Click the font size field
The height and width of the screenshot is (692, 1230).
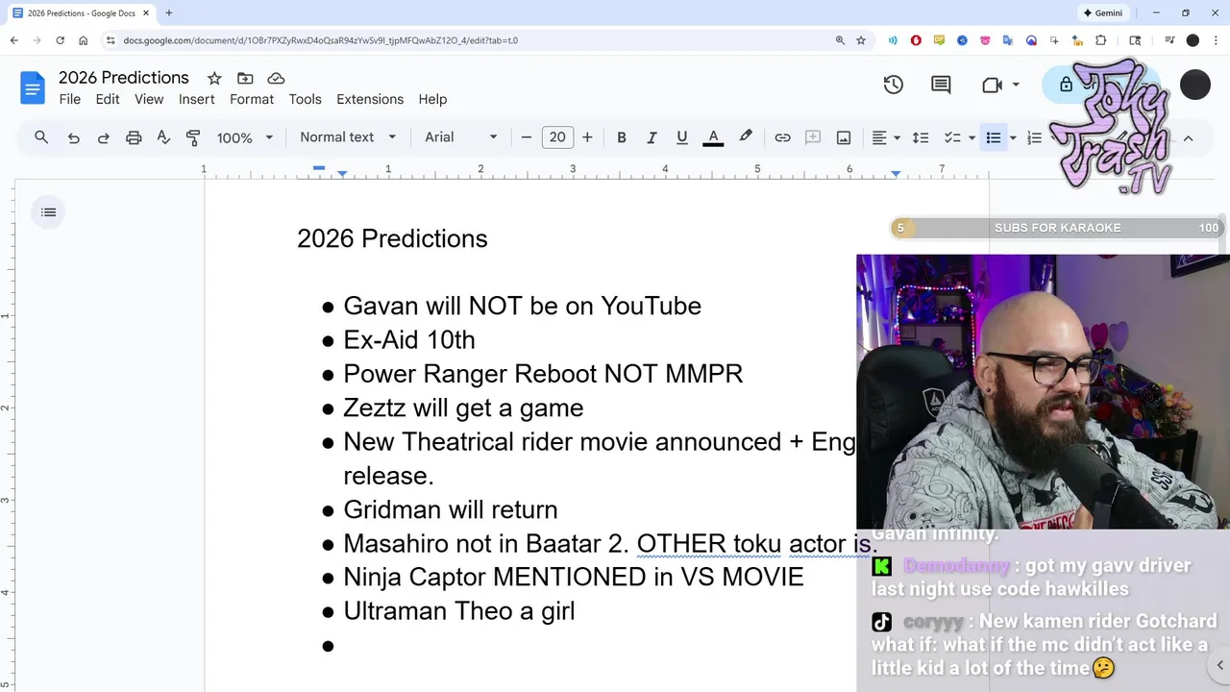(557, 137)
